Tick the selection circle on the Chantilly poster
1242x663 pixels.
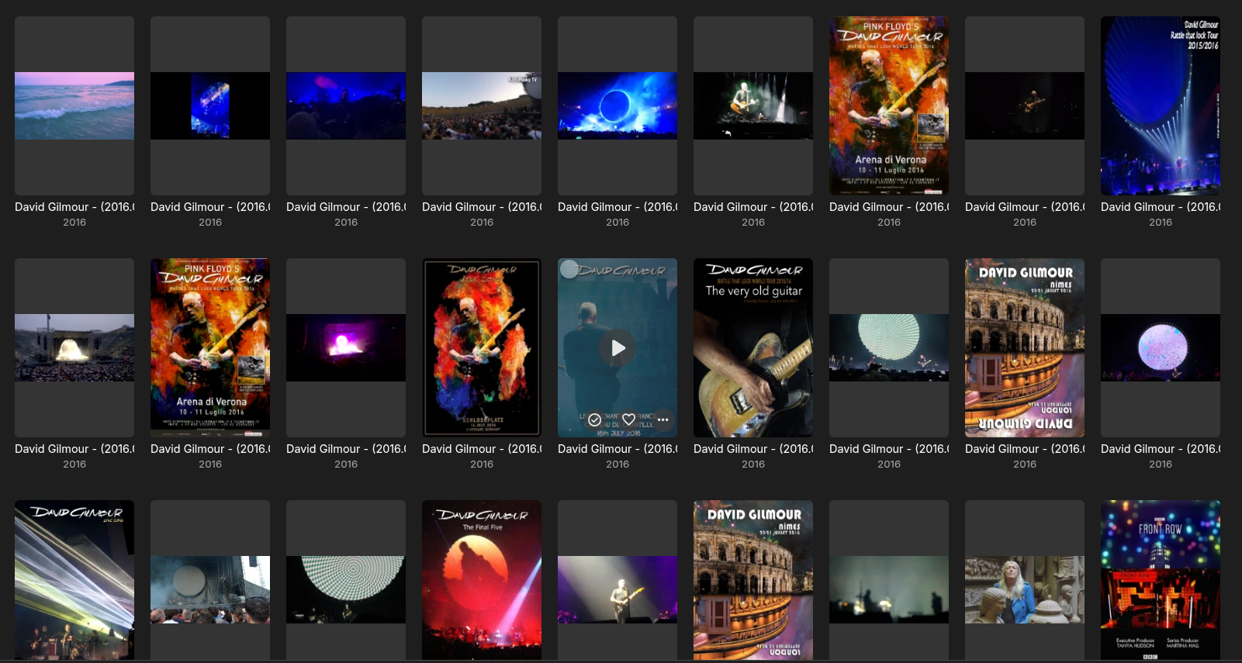[x=569, y=269]
